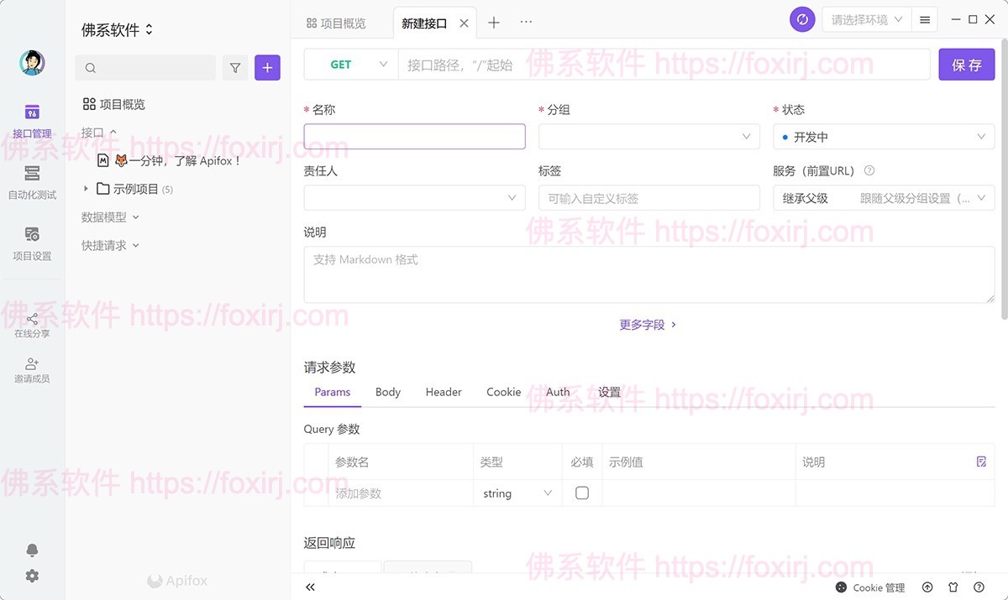Open 项目设置 in the left sidebar
This screenshot has height=600, width=1008.
pos(32,243)
